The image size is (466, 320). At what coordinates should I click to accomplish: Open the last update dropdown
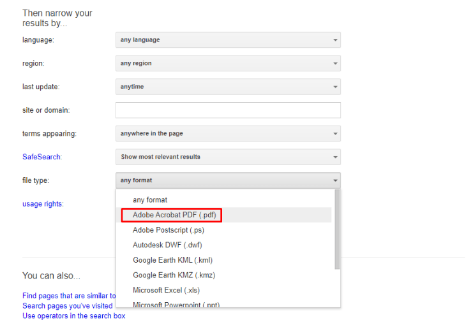point(228,87)
